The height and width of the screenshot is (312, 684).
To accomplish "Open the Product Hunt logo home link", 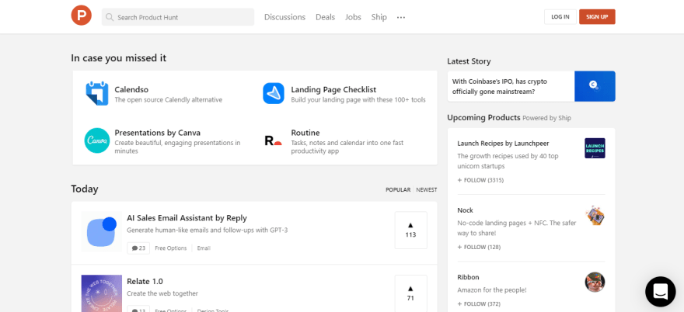I will point(81,16).
